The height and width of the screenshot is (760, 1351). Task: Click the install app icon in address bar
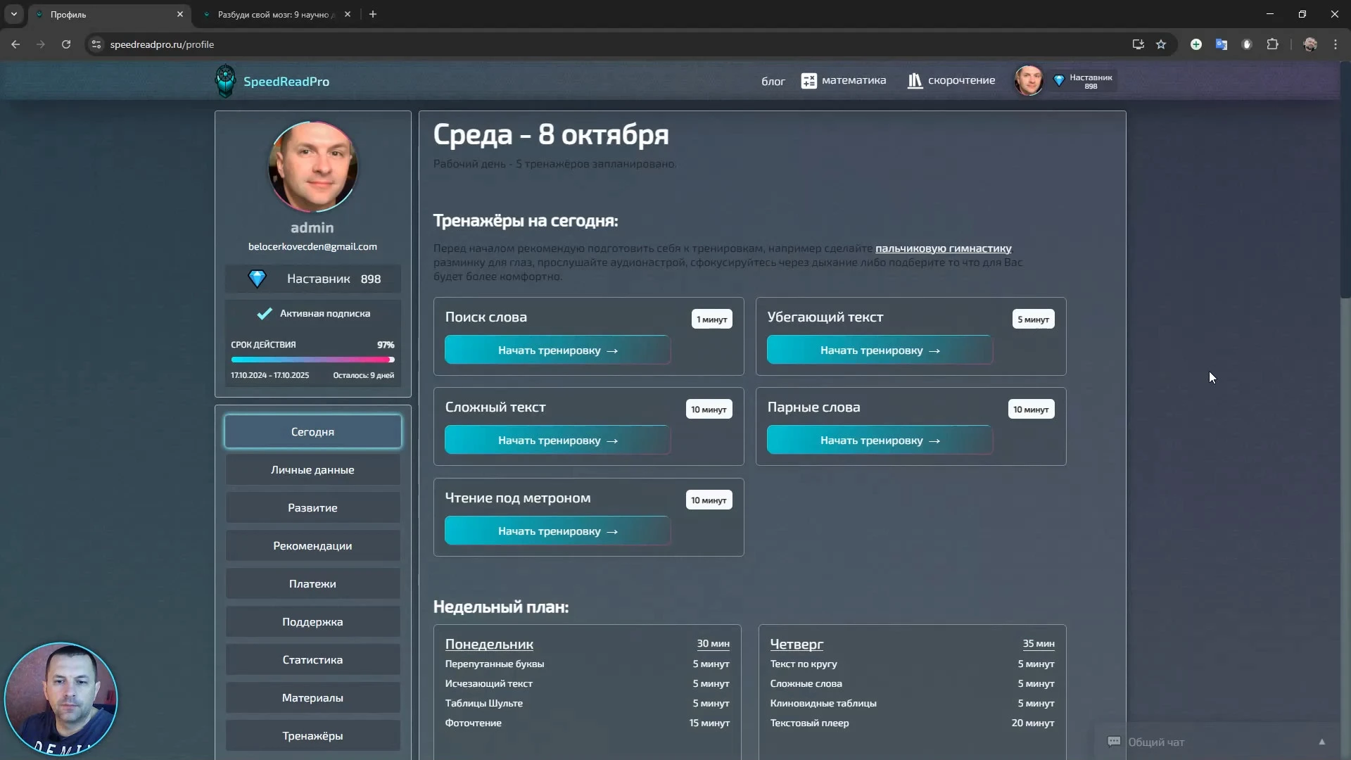point(1138,44)
